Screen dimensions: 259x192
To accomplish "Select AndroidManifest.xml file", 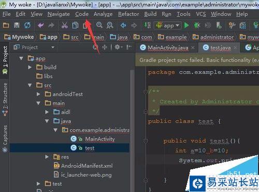I will pos(83,166).
